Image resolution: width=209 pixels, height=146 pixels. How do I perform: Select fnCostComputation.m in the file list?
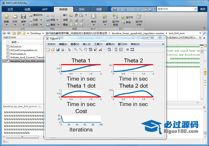pos(24,50)
